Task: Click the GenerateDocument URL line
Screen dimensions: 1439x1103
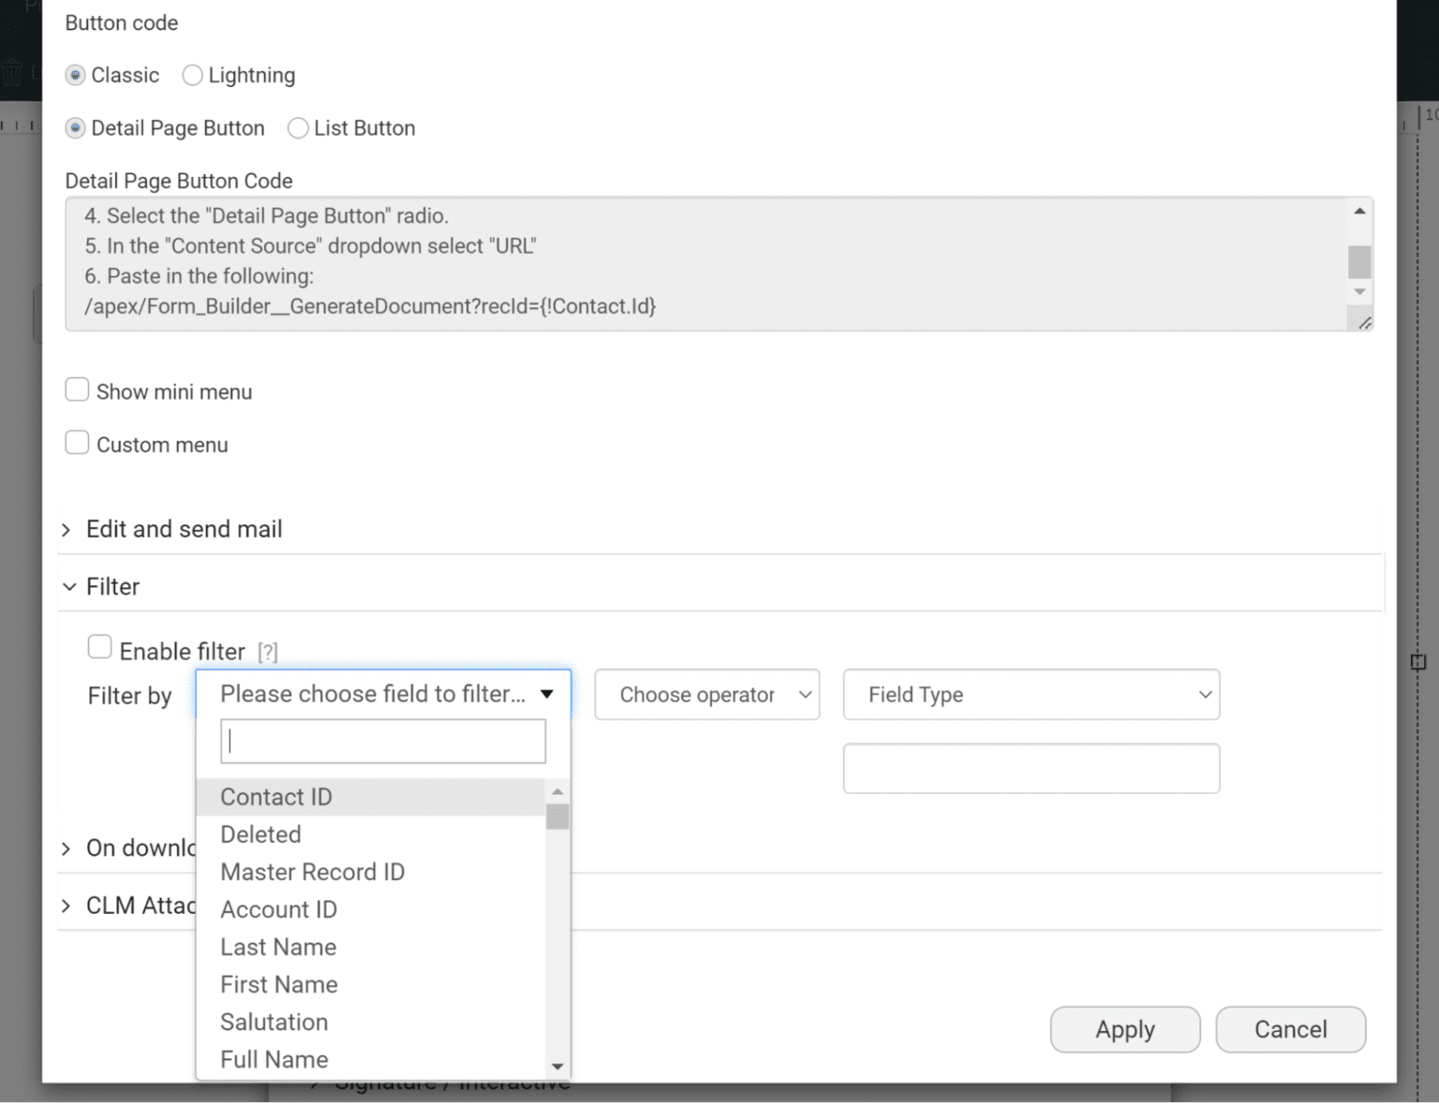Action: click(x=370, y=306)
